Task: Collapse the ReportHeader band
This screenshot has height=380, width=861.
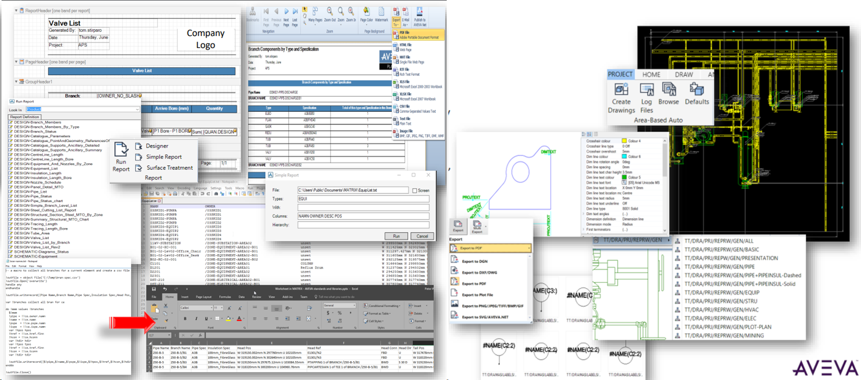Action: pos(16,10)
